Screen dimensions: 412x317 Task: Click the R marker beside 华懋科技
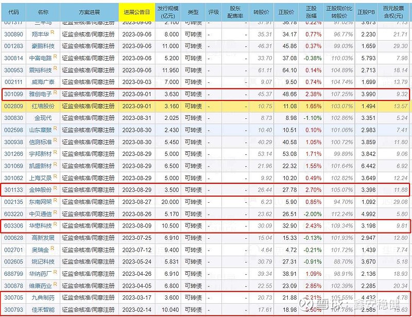tap(55, 224)
